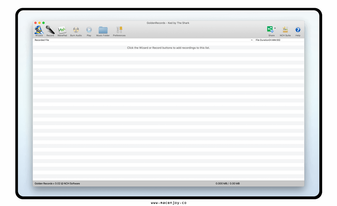The height and width of the screenshot is (206, 337).
Task: Start recording with the Record microphone icon
Action: [x=50, y=31]
